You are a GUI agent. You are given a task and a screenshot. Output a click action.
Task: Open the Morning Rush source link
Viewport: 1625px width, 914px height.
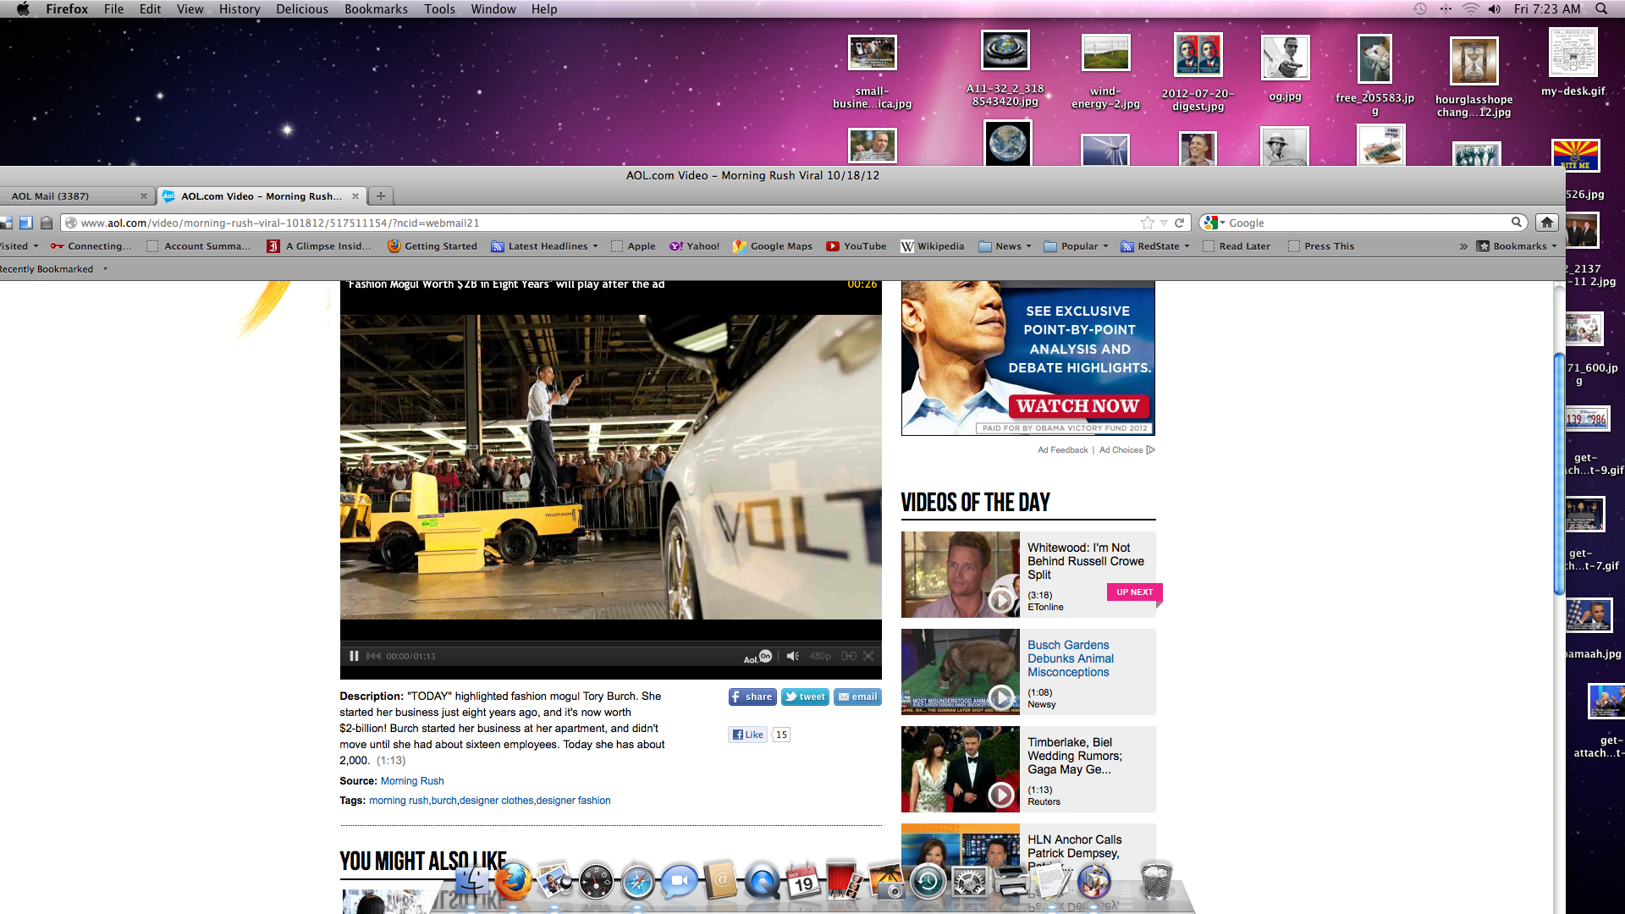412,781
